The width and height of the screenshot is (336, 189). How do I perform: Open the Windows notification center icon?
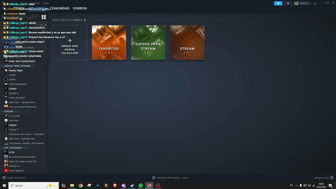click(x=331, y=186)
